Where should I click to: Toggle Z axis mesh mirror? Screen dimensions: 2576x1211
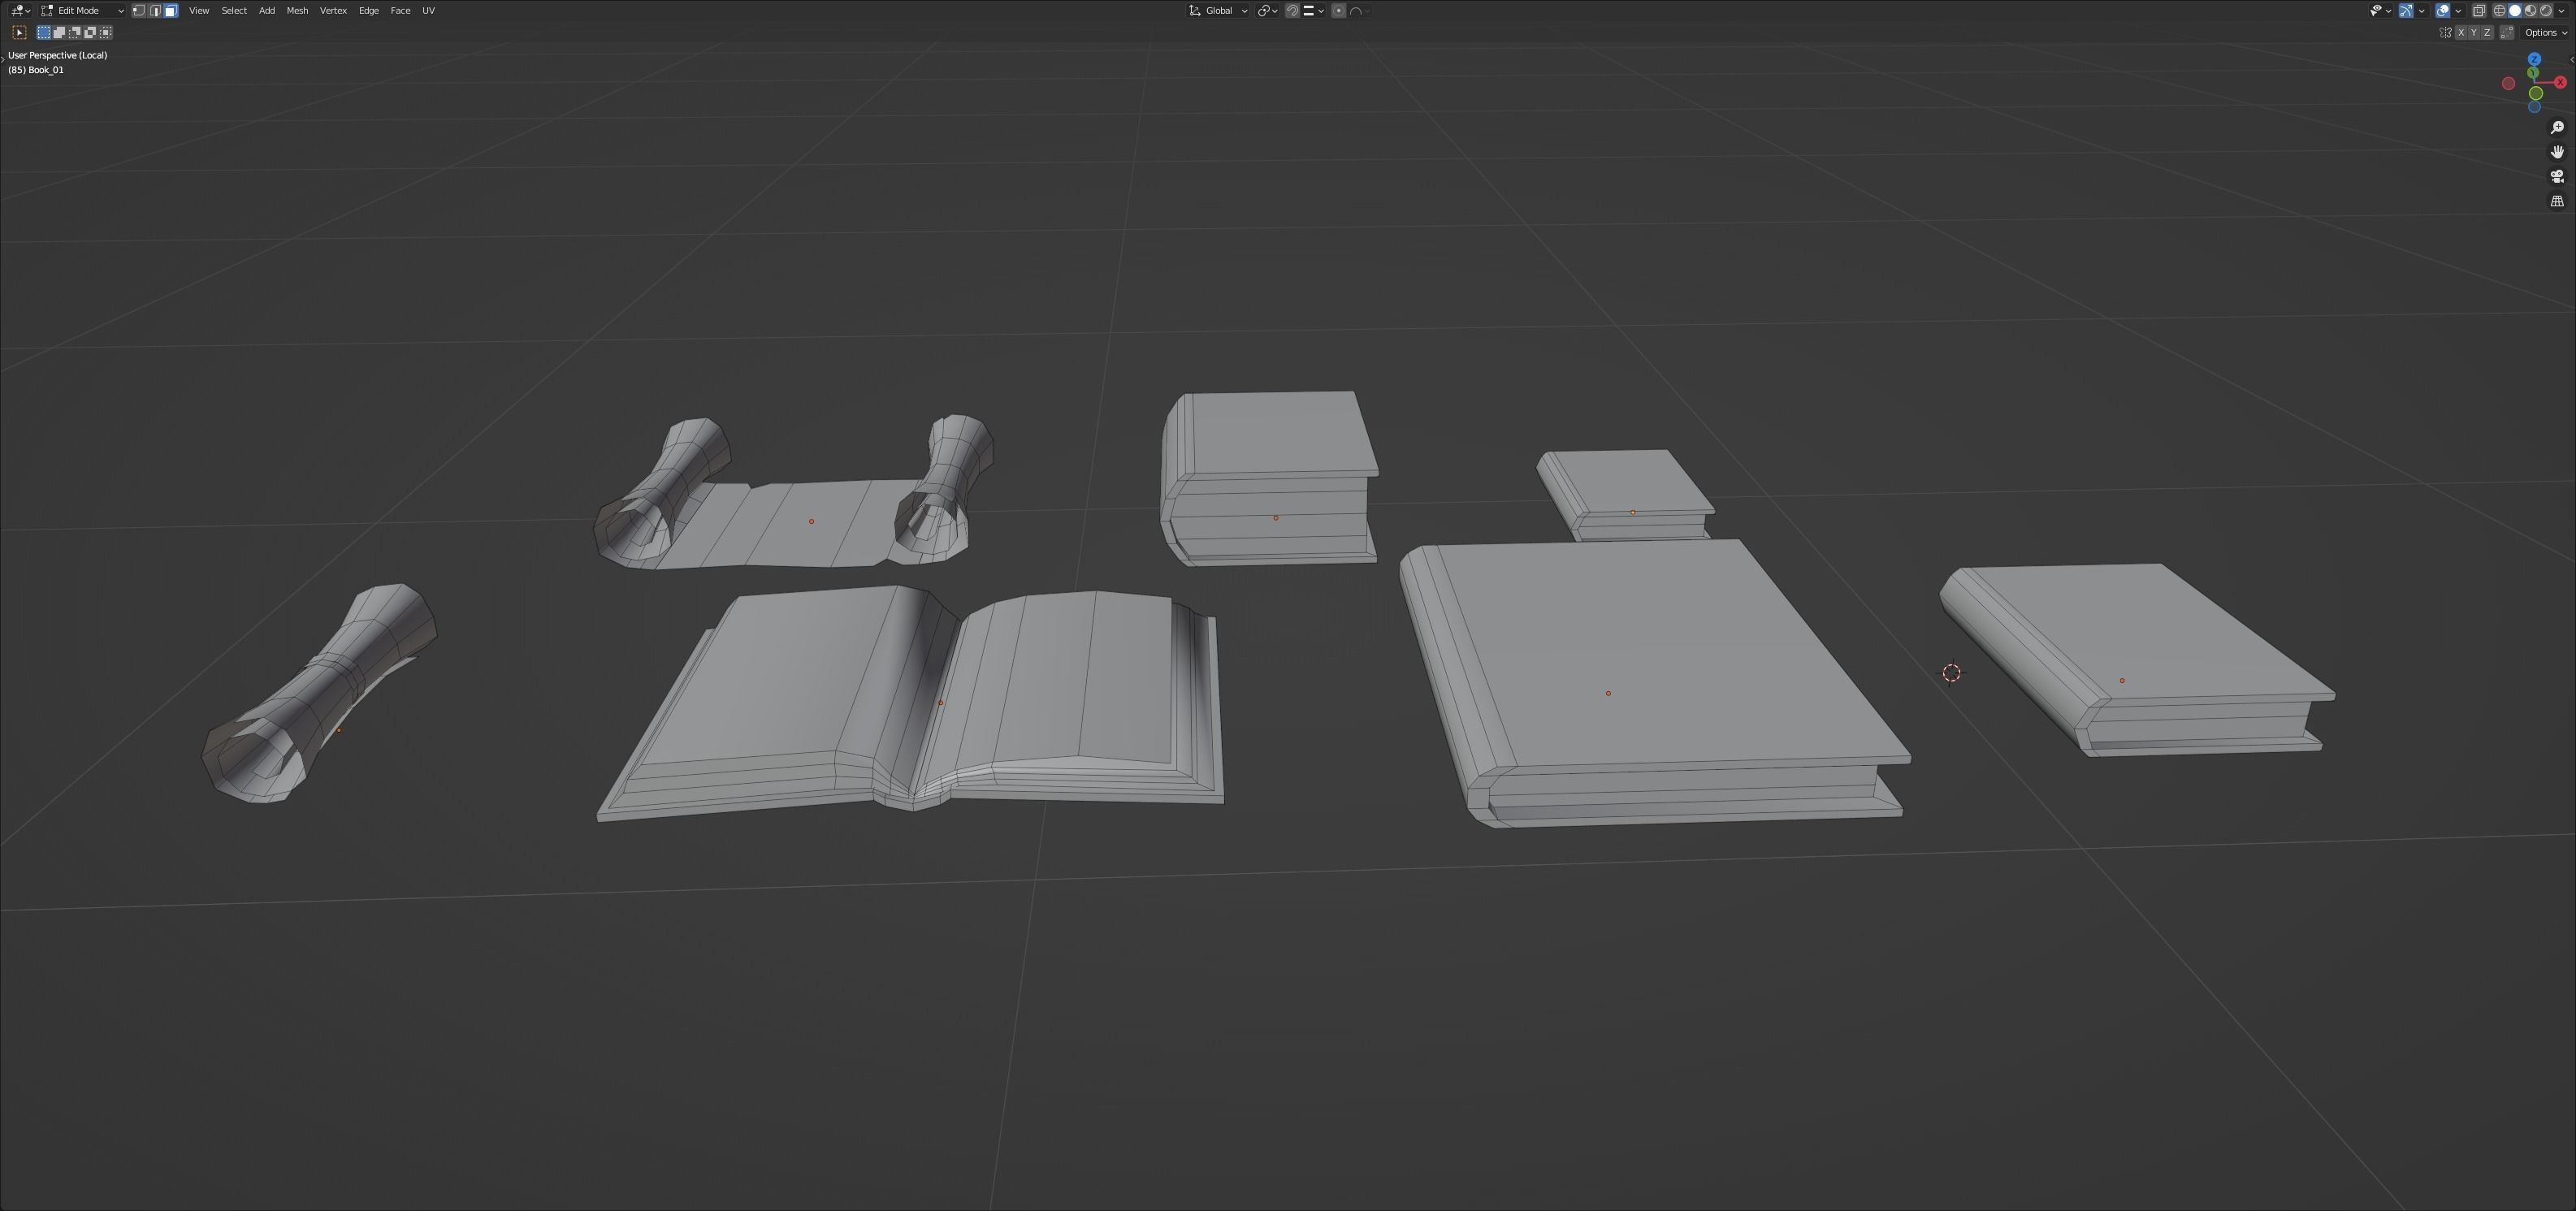[x=2487, y=32]
